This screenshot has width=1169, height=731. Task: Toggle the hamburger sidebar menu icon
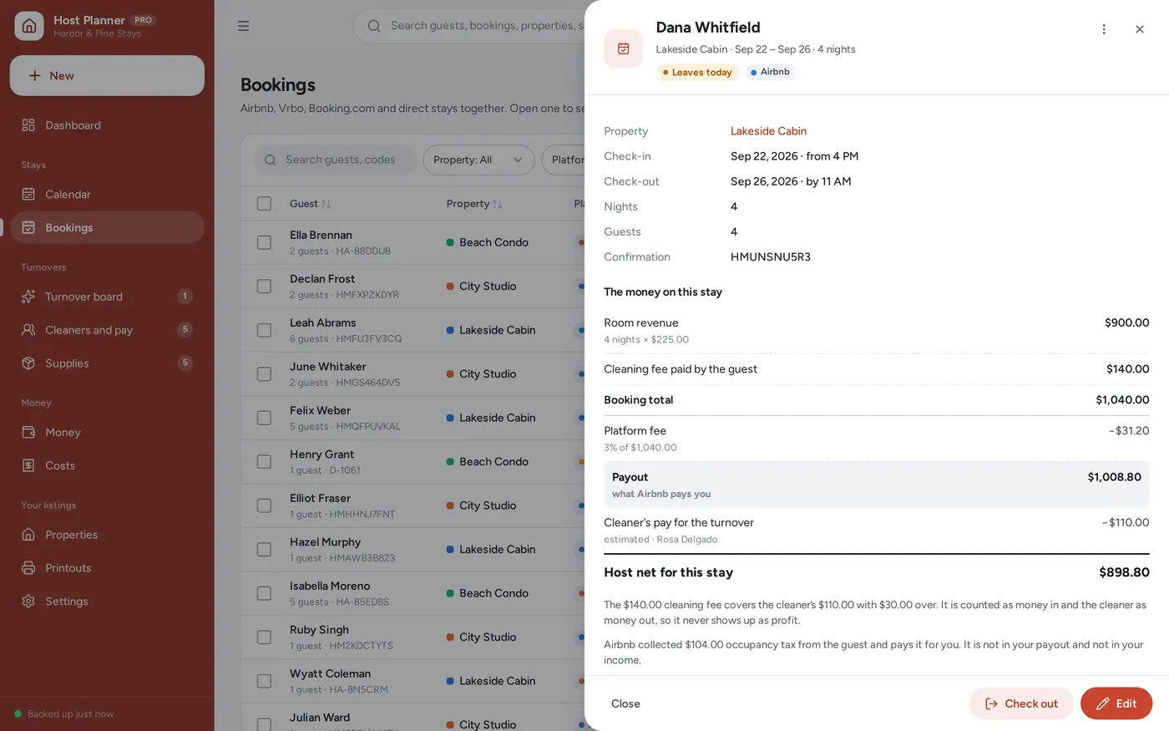(x=244, y=26)
